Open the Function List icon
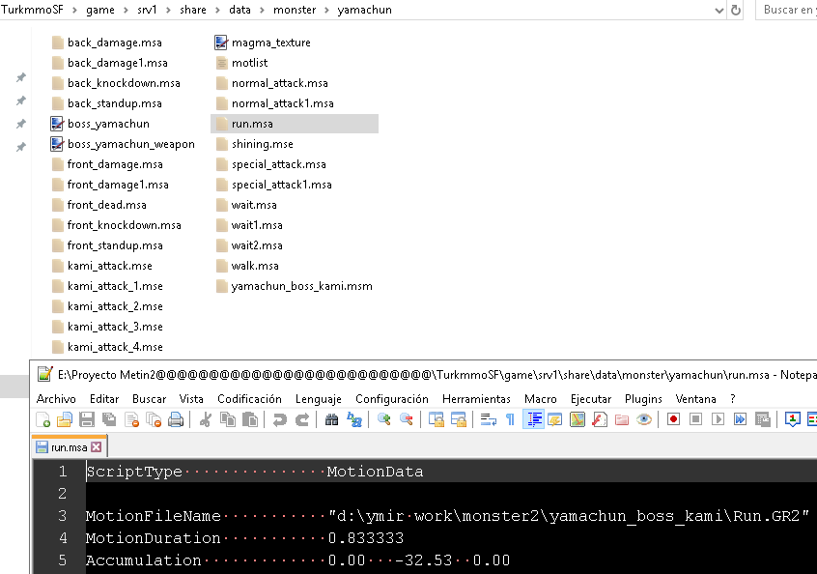Viewport: 817px width, 574px height. [600, 419]
